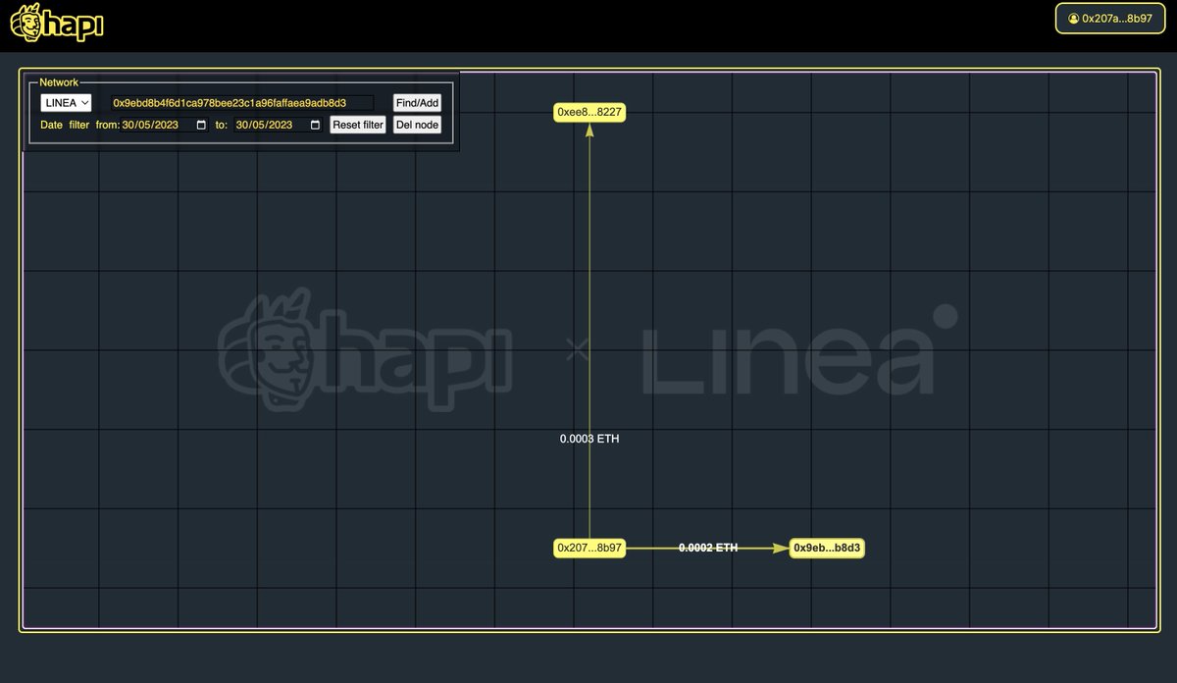Click the 0.0003 ETH edge label
The height and width of the screenshot is (683, 1177).
pos(589,439)
